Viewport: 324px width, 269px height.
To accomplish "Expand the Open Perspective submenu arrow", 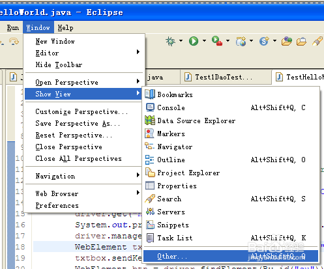I will [x=138, y=81].
